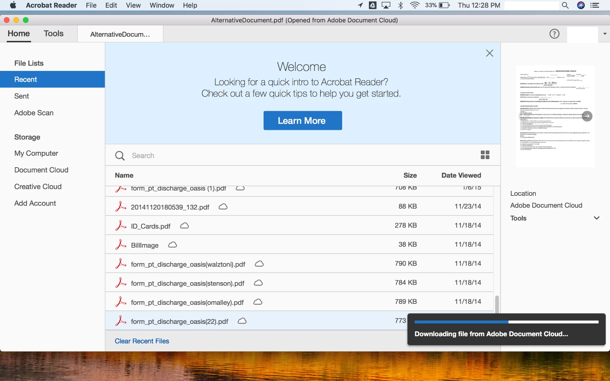Viewport: 610px width, 381px height.
Task: Click the Learn More button
Action: pyautogui.click(x=303, y=121)
